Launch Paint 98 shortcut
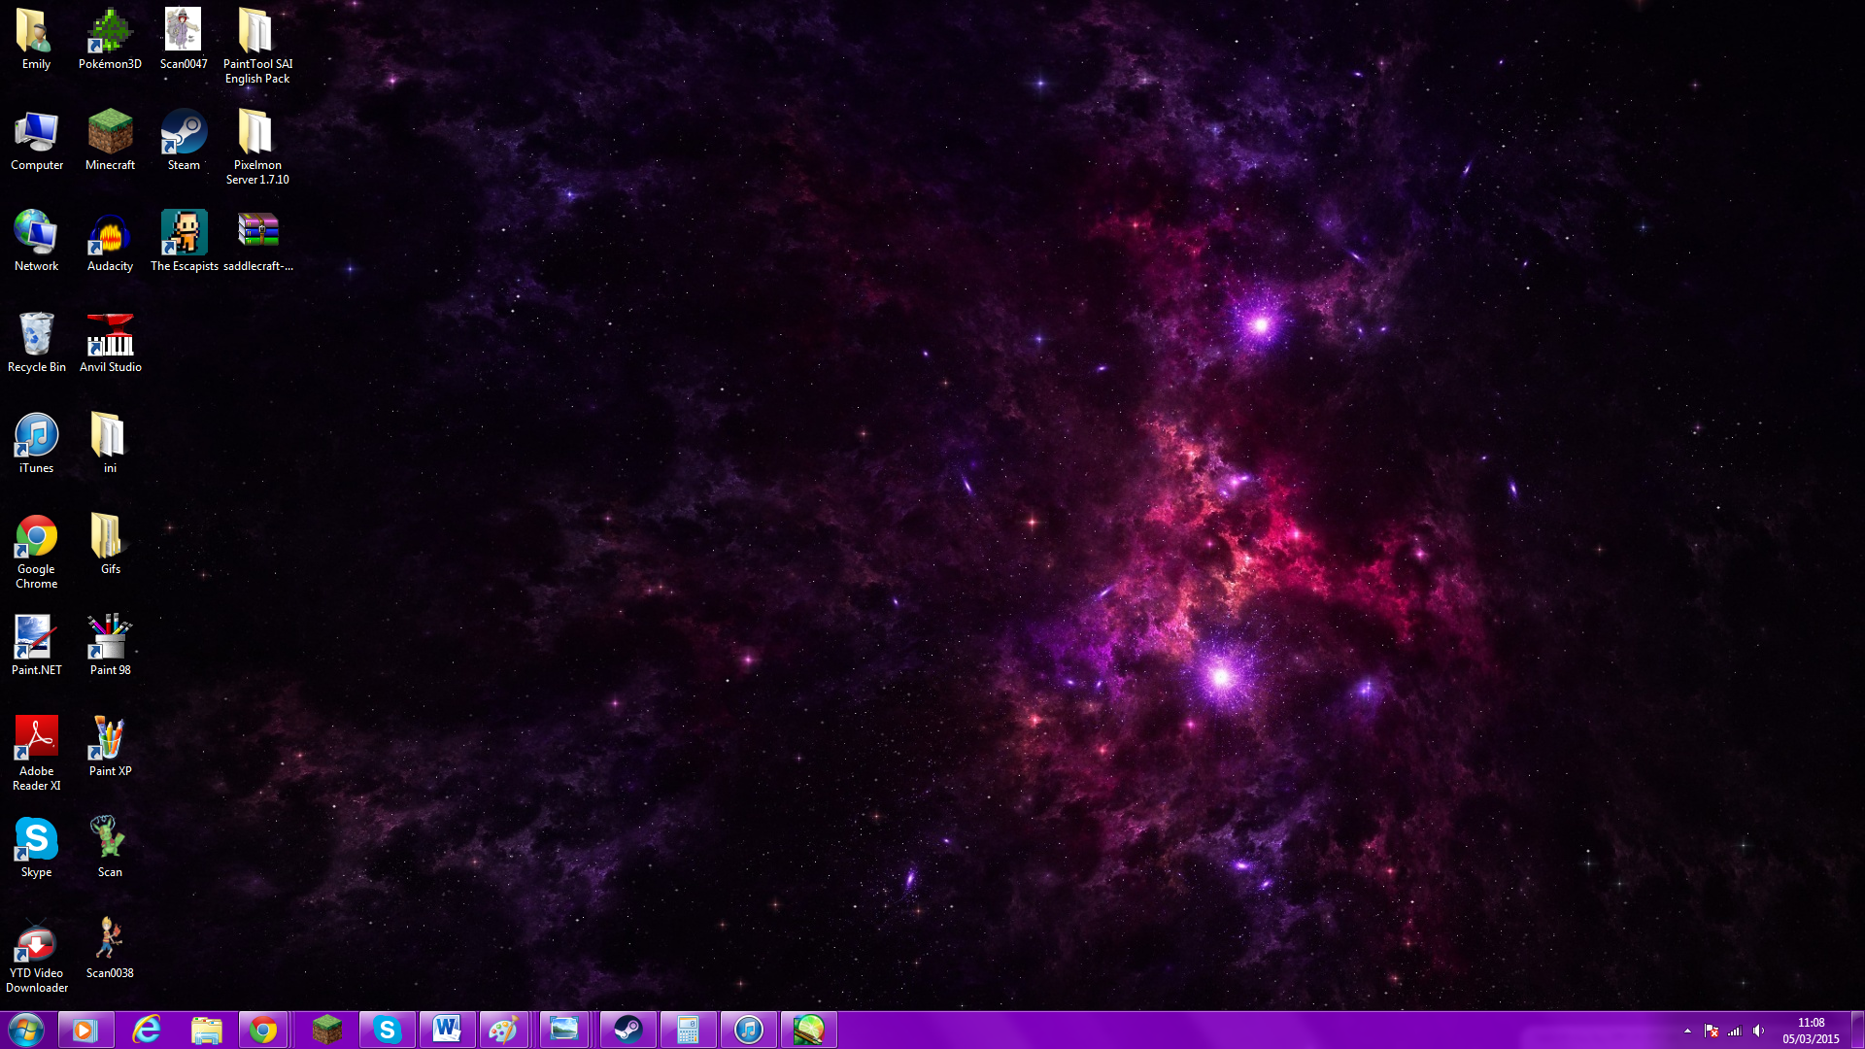1865x1049 pixels. [110, 645]
